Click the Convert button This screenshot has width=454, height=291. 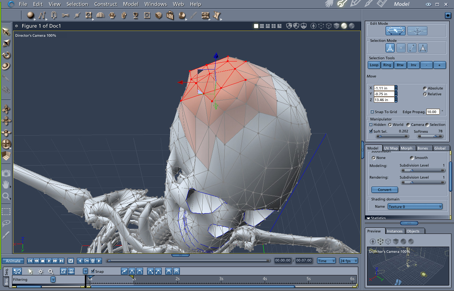[384, 190]
